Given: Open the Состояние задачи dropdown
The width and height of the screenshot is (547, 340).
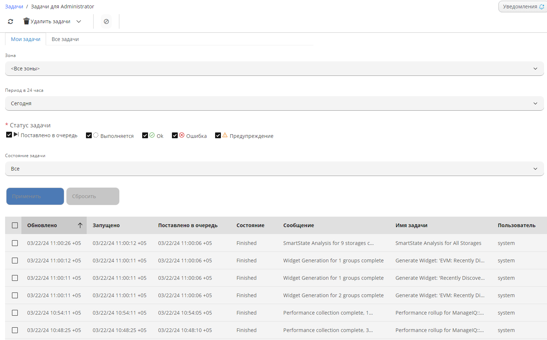Looking at the screenshot, I should pyautogui.click(x=274, y=169).
